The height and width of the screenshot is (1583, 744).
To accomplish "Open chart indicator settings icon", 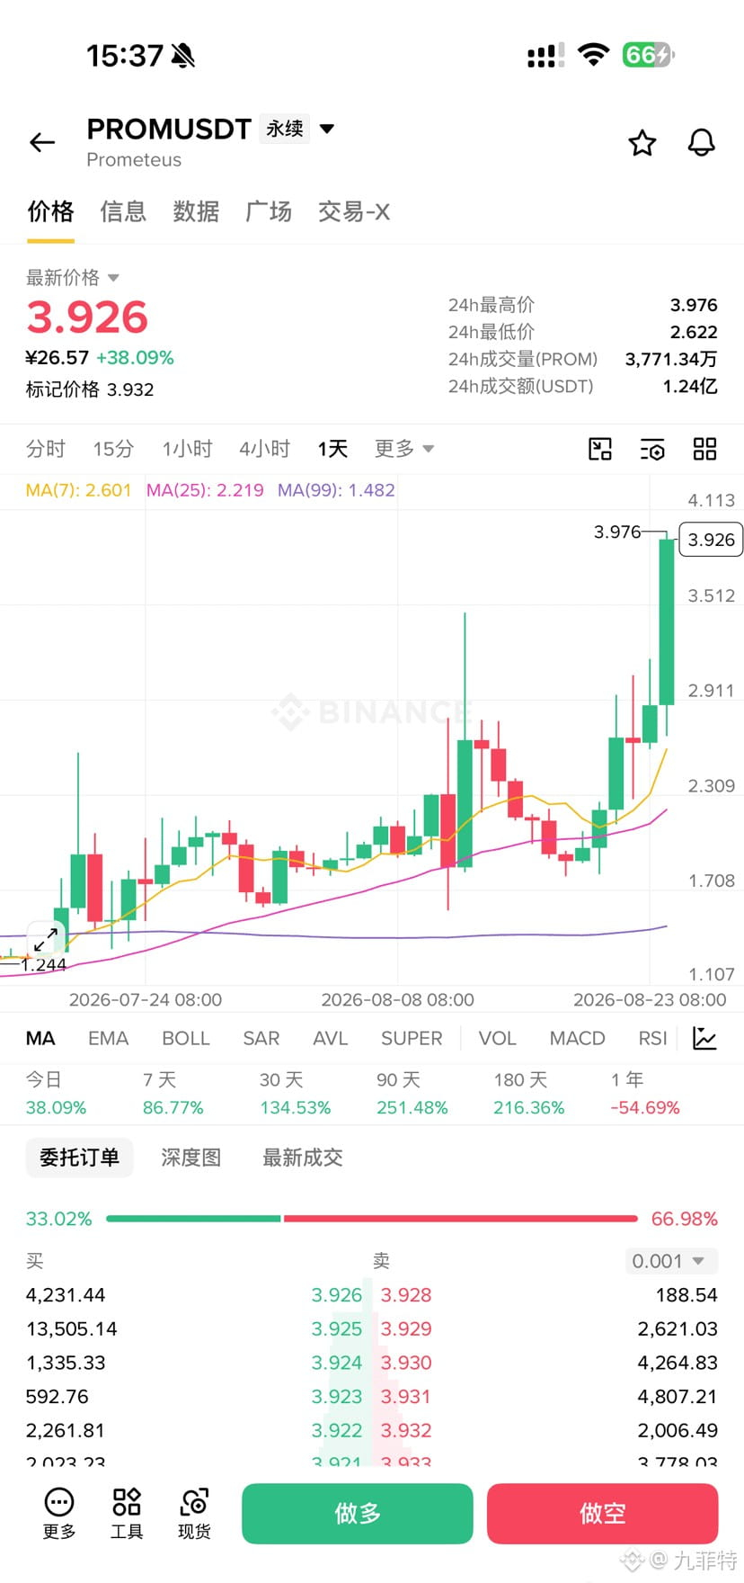I will 652,449.
